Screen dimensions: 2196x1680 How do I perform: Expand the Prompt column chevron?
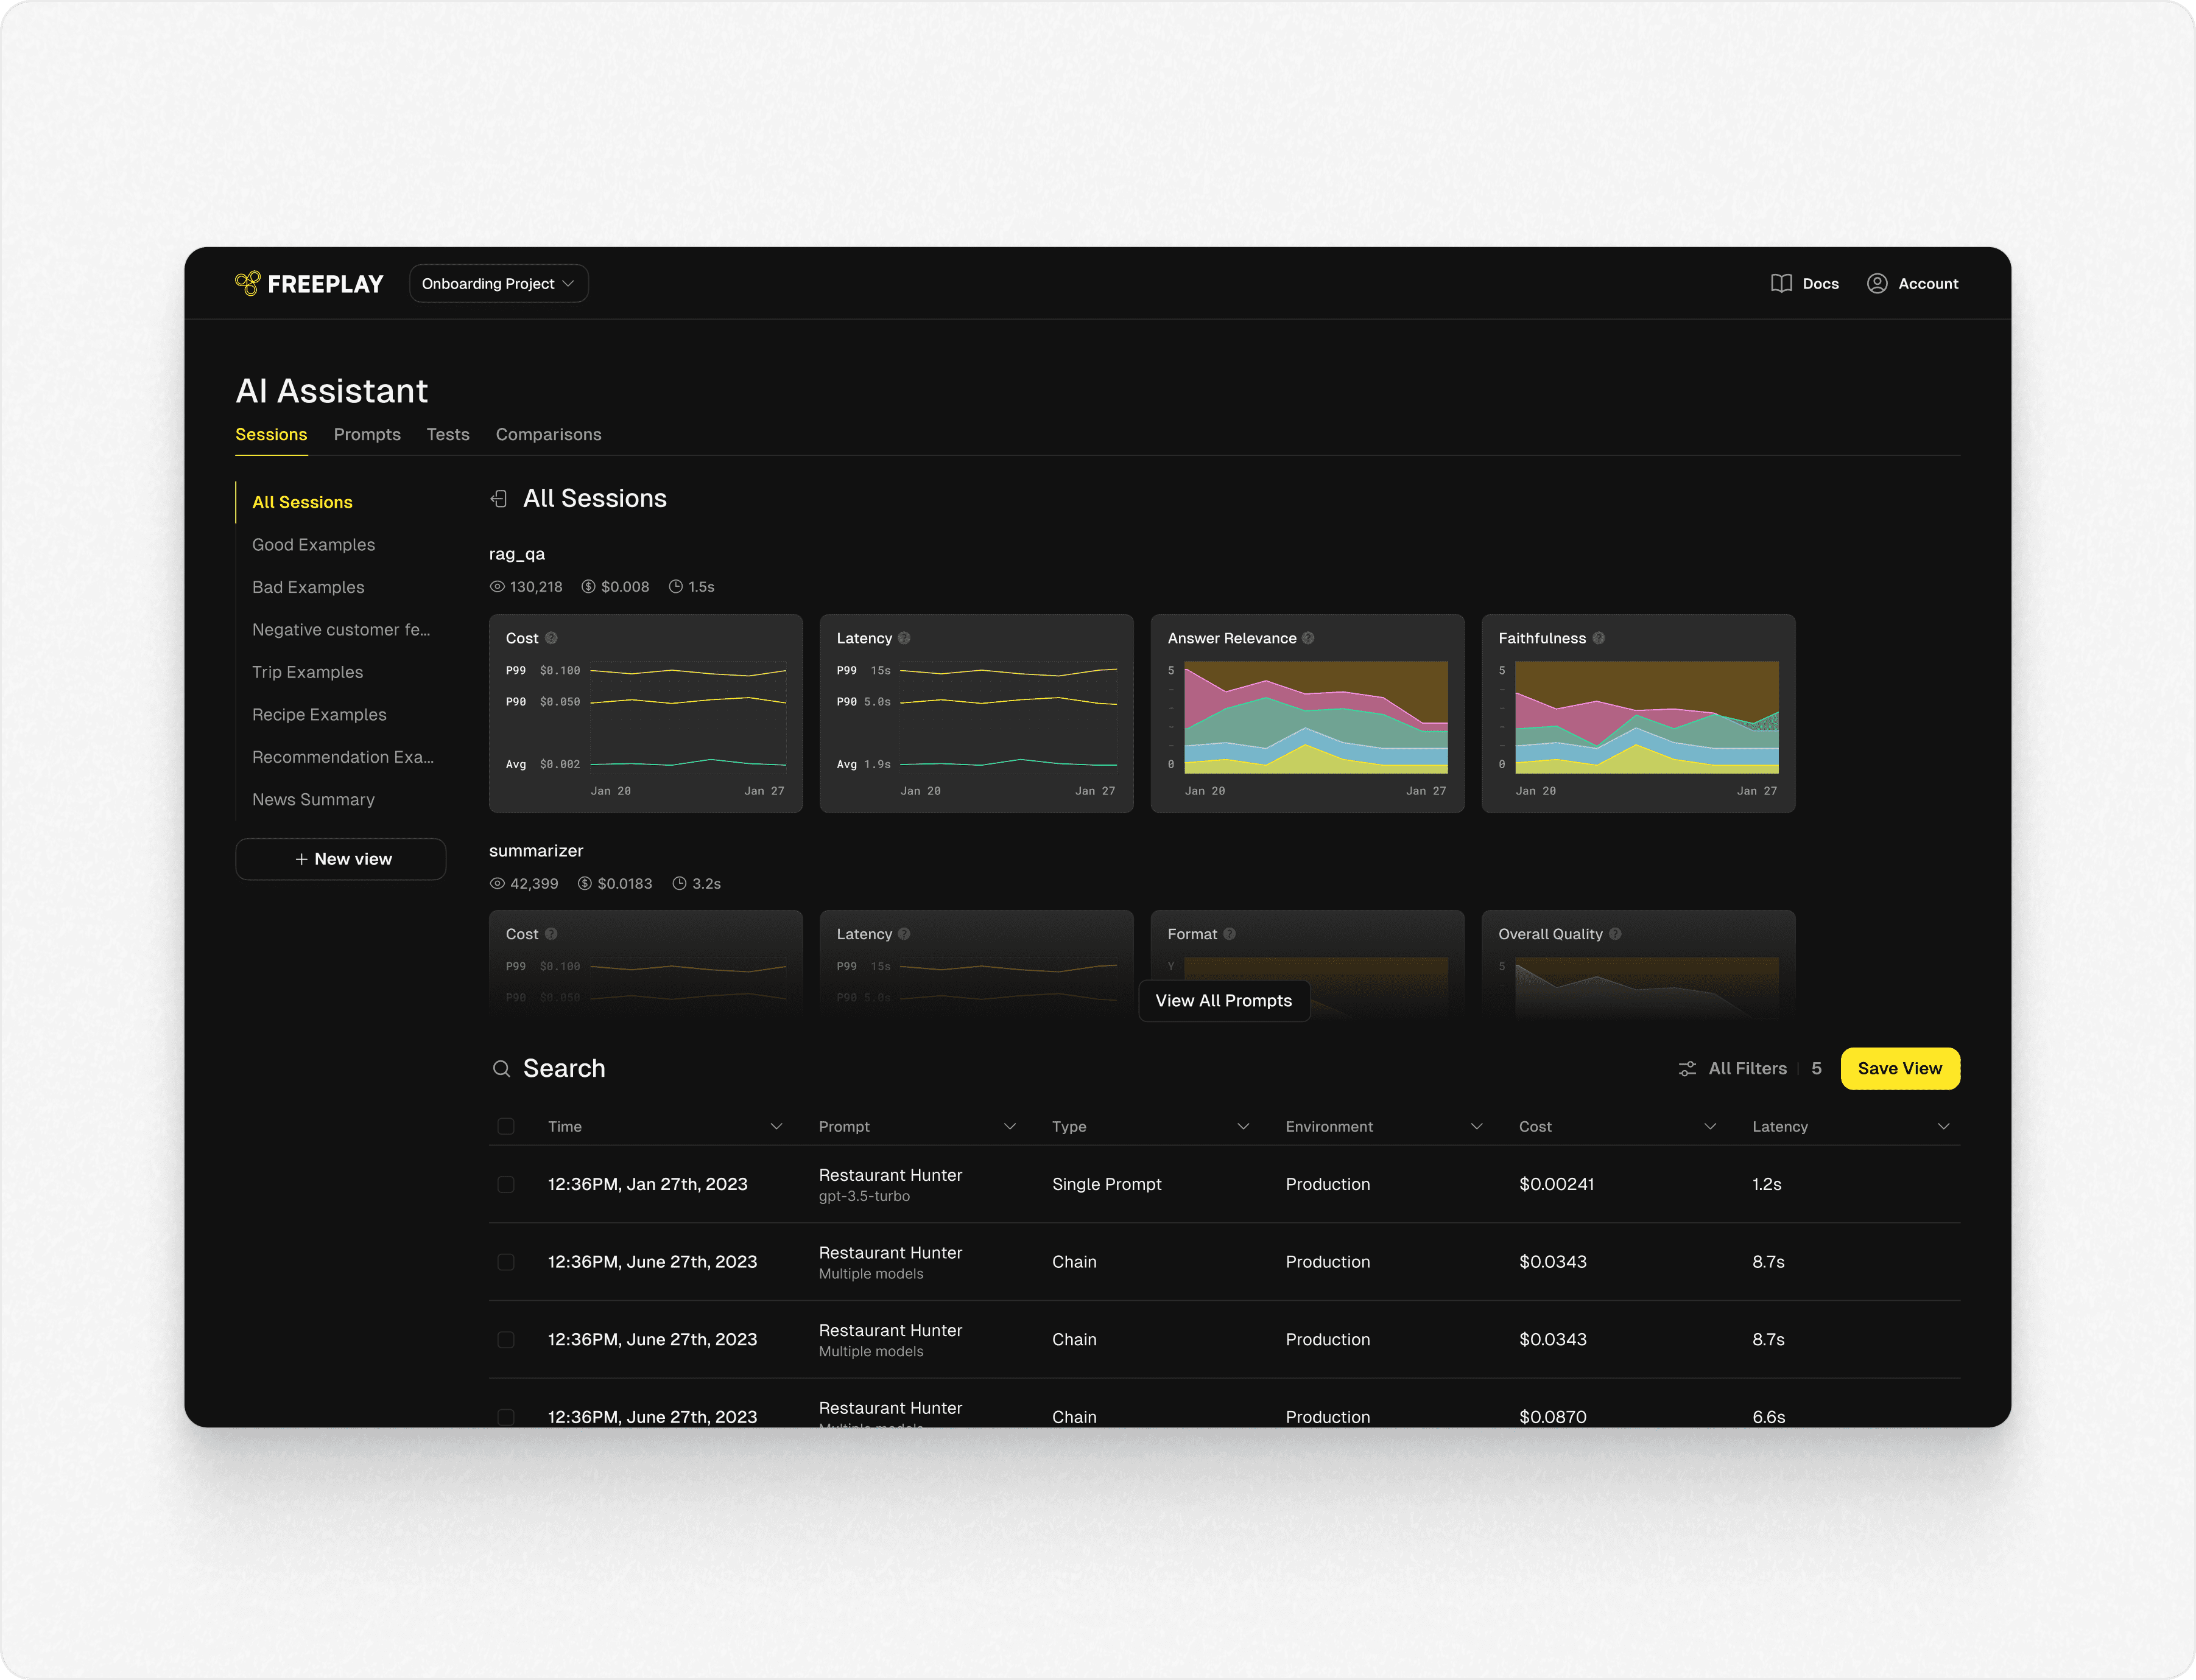[x=1010, y=1127]
